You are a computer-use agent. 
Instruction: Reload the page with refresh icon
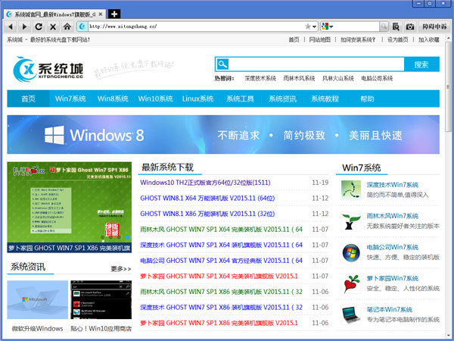click(x=39, y=27)
